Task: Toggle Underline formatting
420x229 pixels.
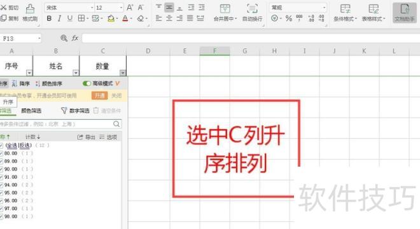Action: (x=69, y=18)
